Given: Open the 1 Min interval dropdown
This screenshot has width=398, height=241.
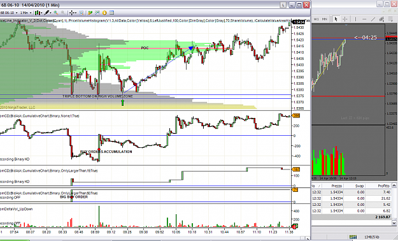Looking at the screenshot, I should point(25,13).
